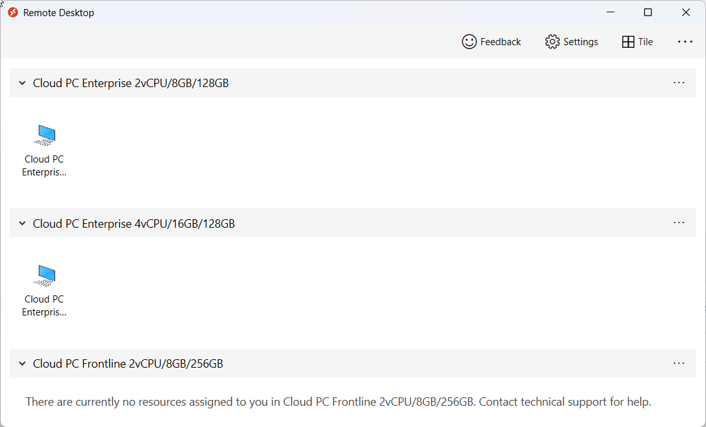Viewport: 706px width, 427px height.
Task: Open the toolbar's more options ellipsis
Action: (x=685, y=42)
